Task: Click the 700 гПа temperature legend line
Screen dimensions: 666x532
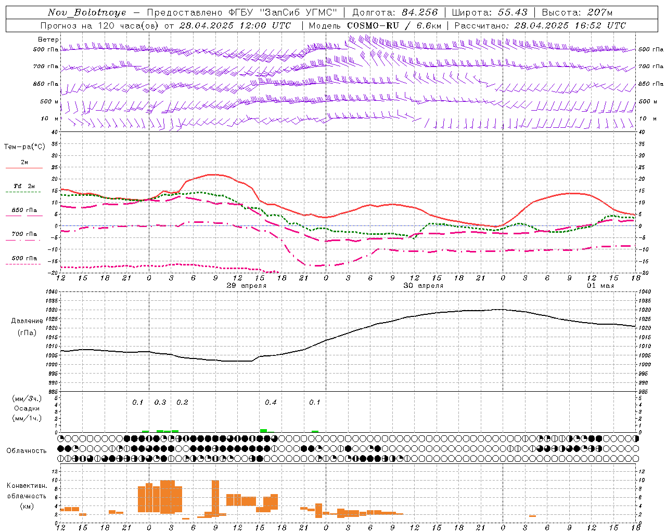Action: pos(24,240)
